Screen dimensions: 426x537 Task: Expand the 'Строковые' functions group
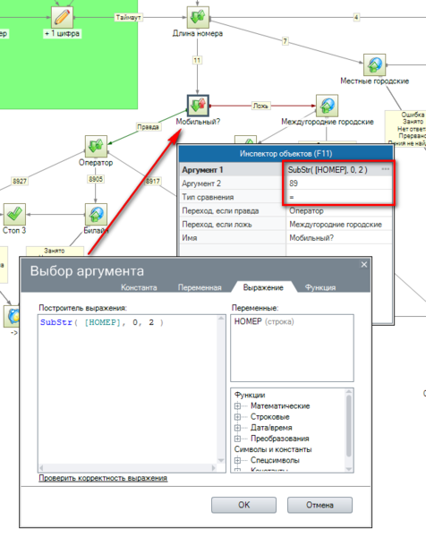point(237,417)
